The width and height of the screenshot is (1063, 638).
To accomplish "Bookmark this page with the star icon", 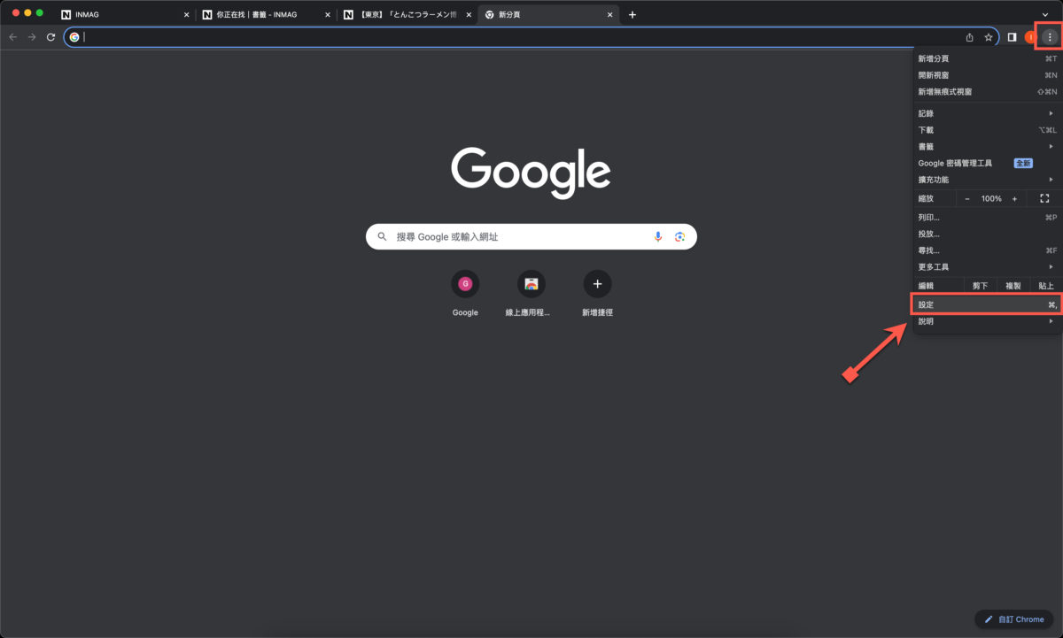I will [x=989, y=37].
